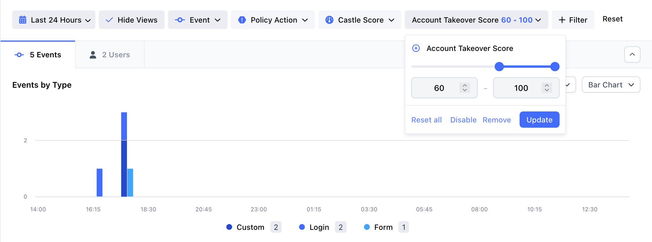Viewport: 652px width, 242px height.
Task: Click the plus icon beside Account Takeover Score
Action: click(x=416, y=48)
